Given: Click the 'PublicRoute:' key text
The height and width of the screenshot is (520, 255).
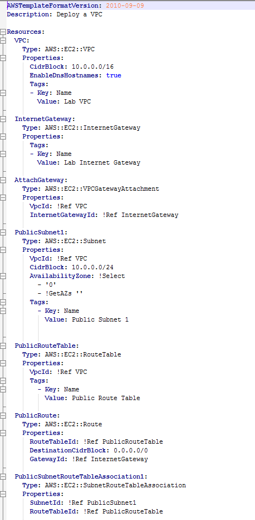Looking at the screenshot, I should (38, 415).
